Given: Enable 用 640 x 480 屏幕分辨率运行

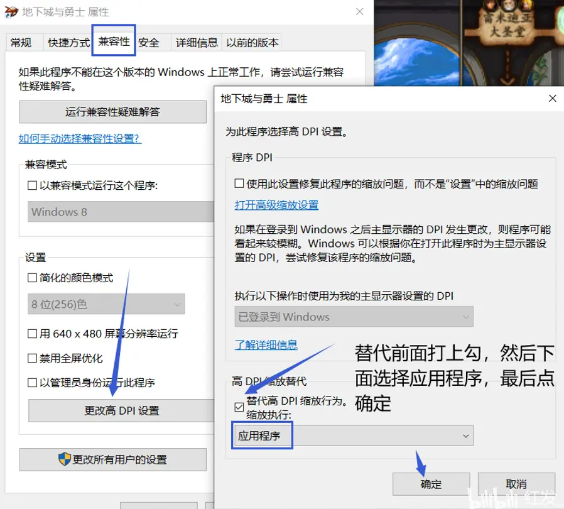Looking at the screenshot, I should point(32,334).
